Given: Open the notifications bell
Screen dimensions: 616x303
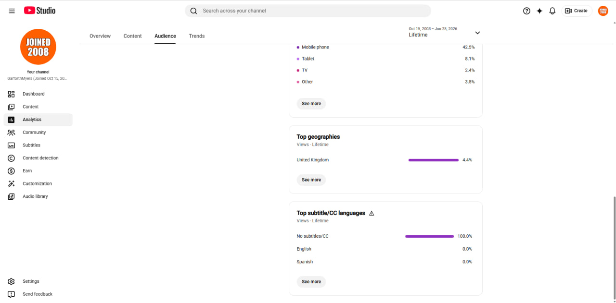Looking at the screenshot, I should coord(552,11).
